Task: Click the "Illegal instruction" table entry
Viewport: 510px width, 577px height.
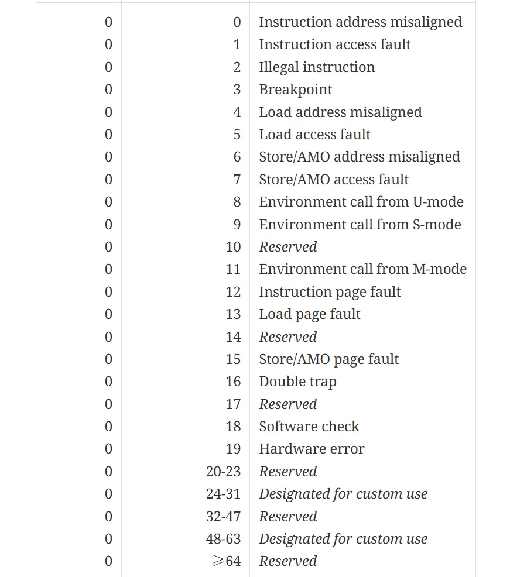Action: [317, 67]
